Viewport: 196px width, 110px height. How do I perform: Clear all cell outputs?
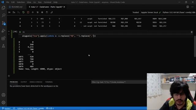tap(37, 12)
